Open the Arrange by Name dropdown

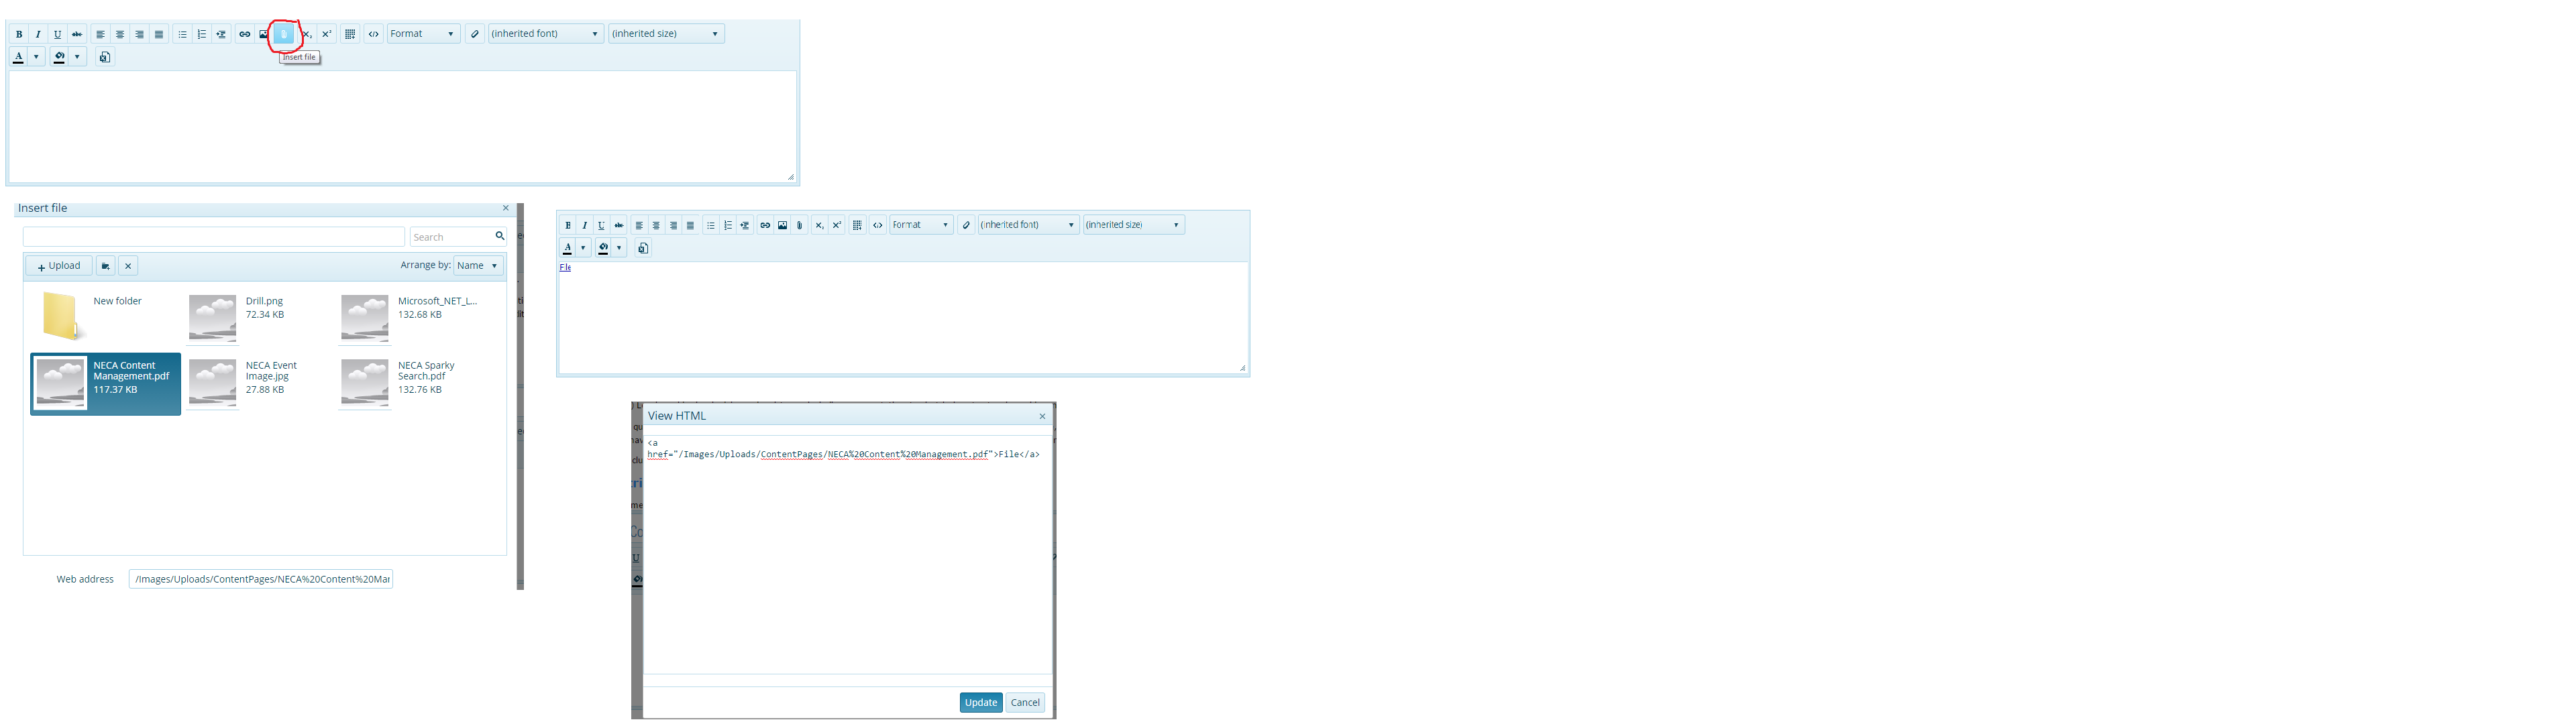click(478, 266)
